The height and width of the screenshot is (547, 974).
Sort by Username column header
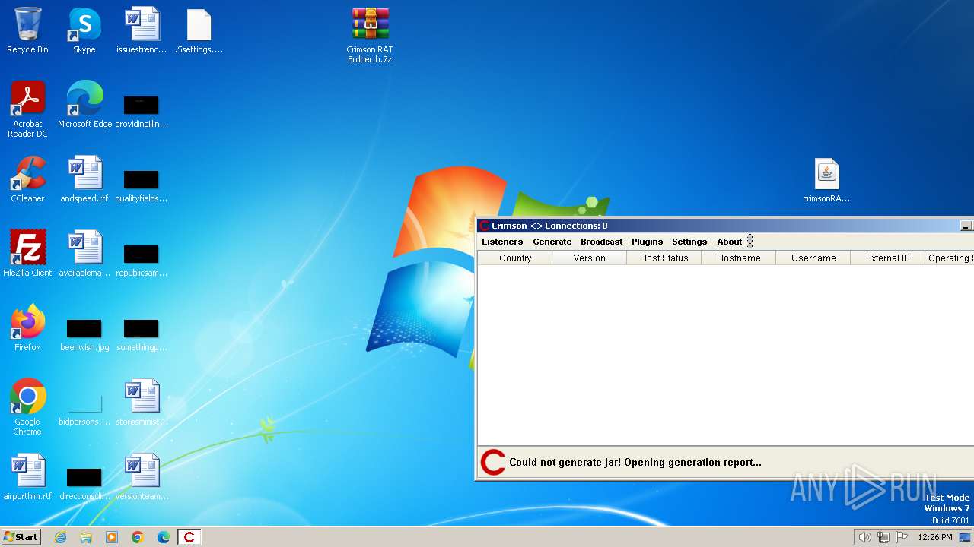point(813,258)
